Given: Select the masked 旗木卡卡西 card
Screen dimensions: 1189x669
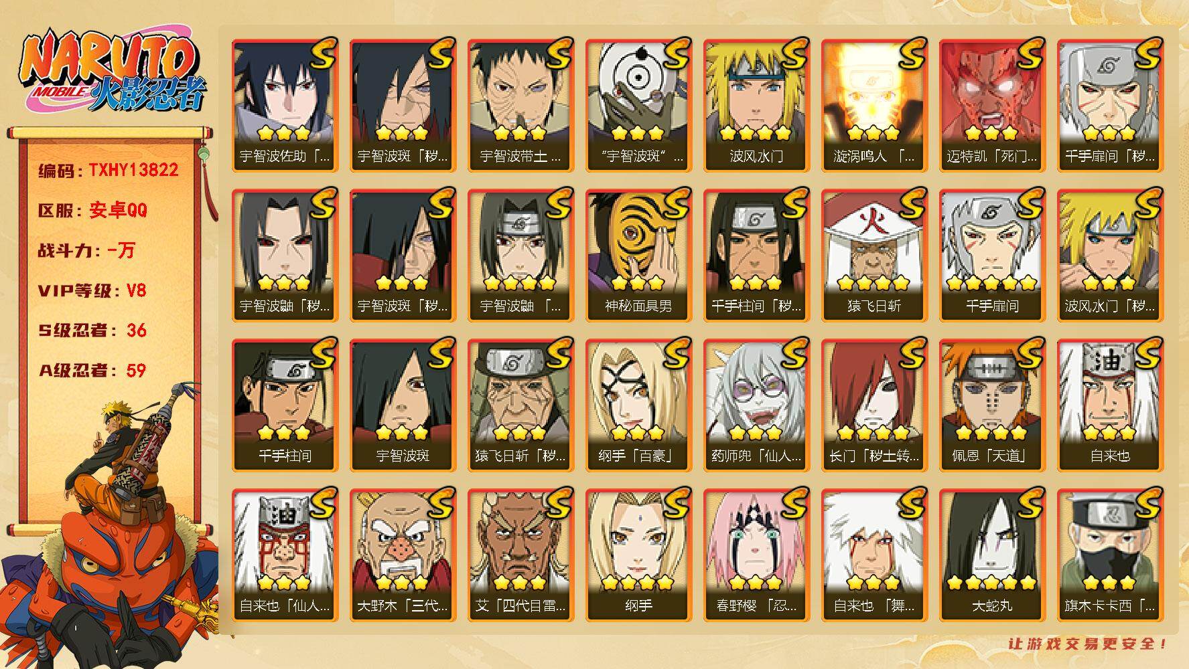Looking at the screenshot, I should 1110,555.
